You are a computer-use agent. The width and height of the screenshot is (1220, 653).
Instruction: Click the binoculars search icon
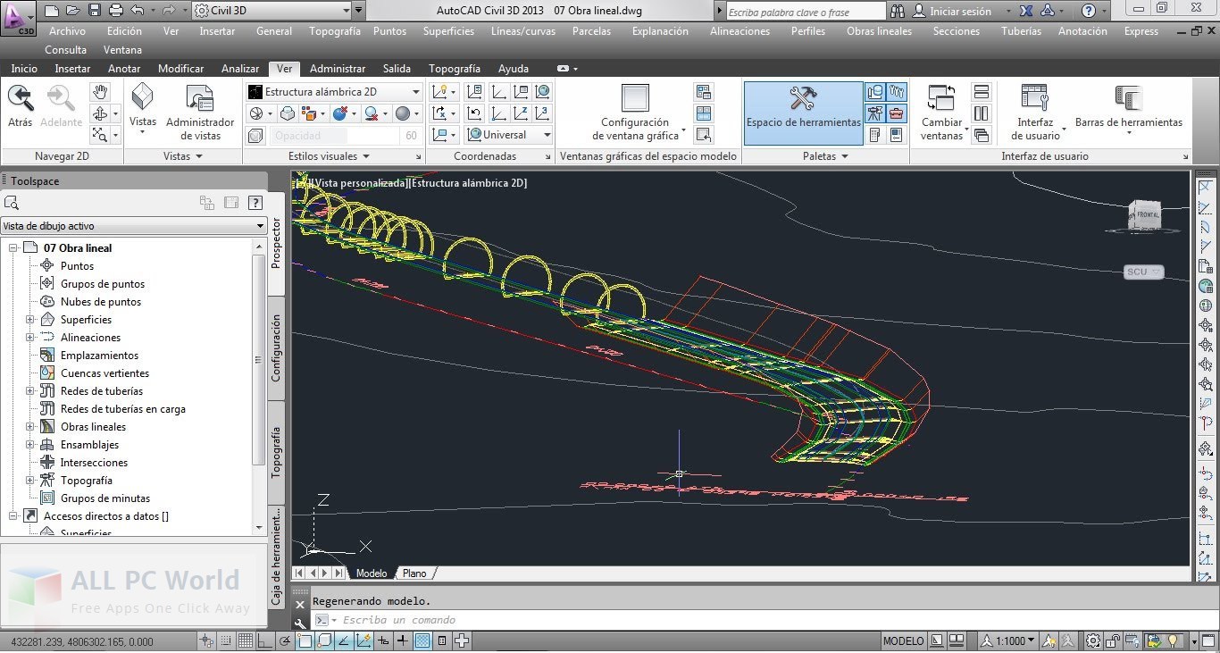pyautogui.click(x=897, y=11)
